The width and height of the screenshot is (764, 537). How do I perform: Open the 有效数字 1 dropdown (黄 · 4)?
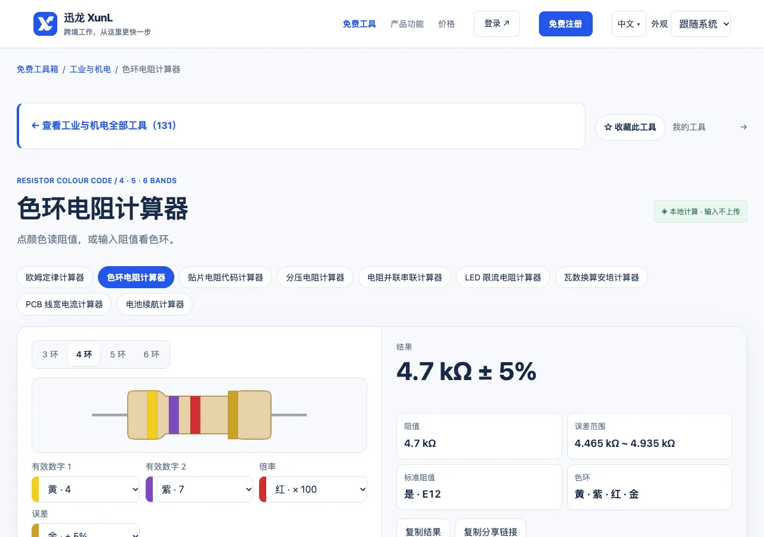pos(85,489)
